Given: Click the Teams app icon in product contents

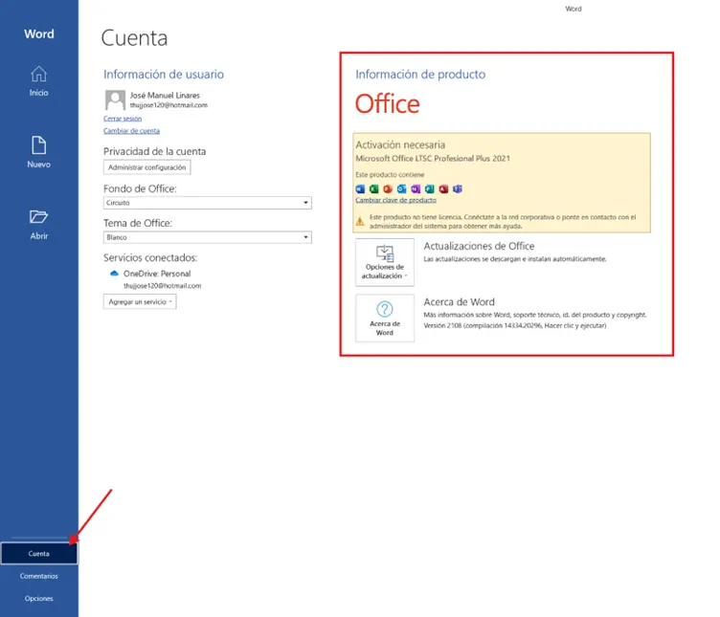Looking at the screenshot, I should point(458,189).
